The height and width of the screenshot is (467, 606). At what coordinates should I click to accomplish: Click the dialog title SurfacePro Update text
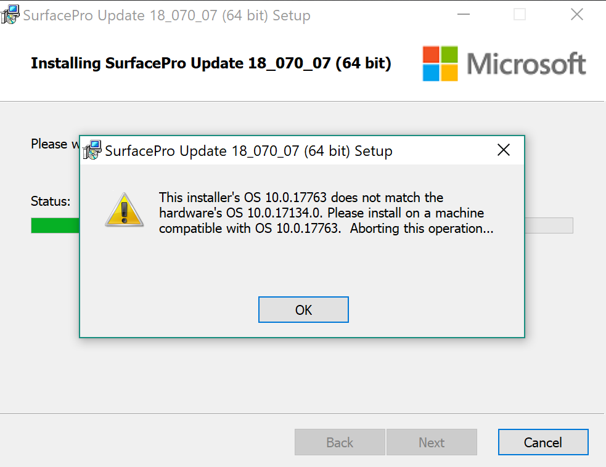(x=248, y=151)
